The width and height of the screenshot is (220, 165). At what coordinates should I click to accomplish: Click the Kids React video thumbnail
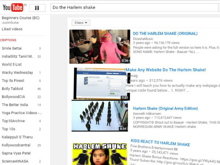100,154
